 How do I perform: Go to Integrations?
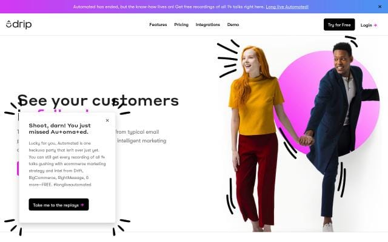(x=207, y=25)
